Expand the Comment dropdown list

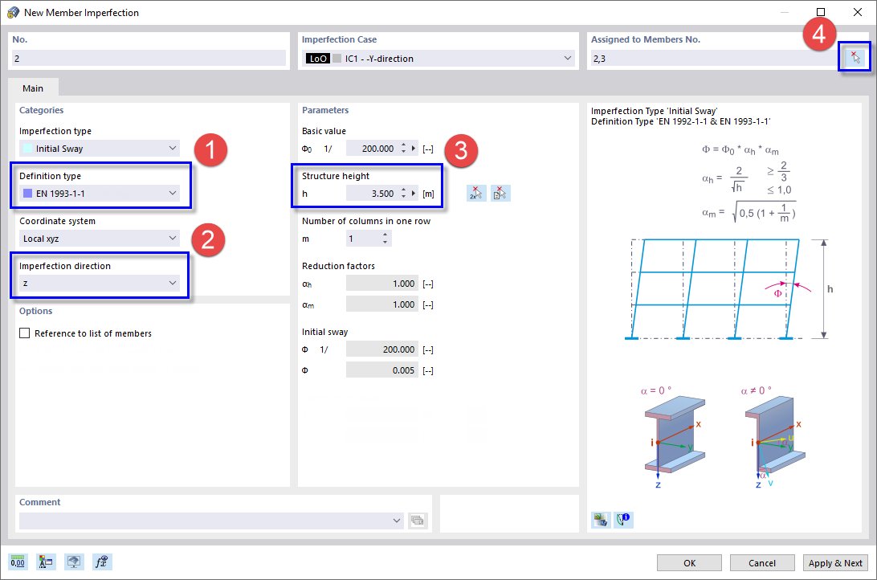tap(397, 521)
